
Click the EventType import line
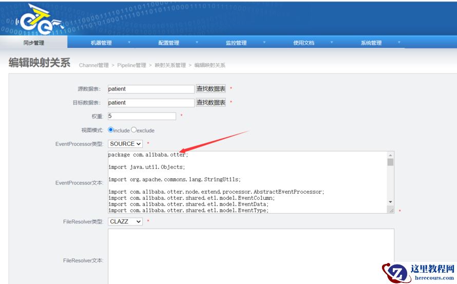tap(188, 210)
